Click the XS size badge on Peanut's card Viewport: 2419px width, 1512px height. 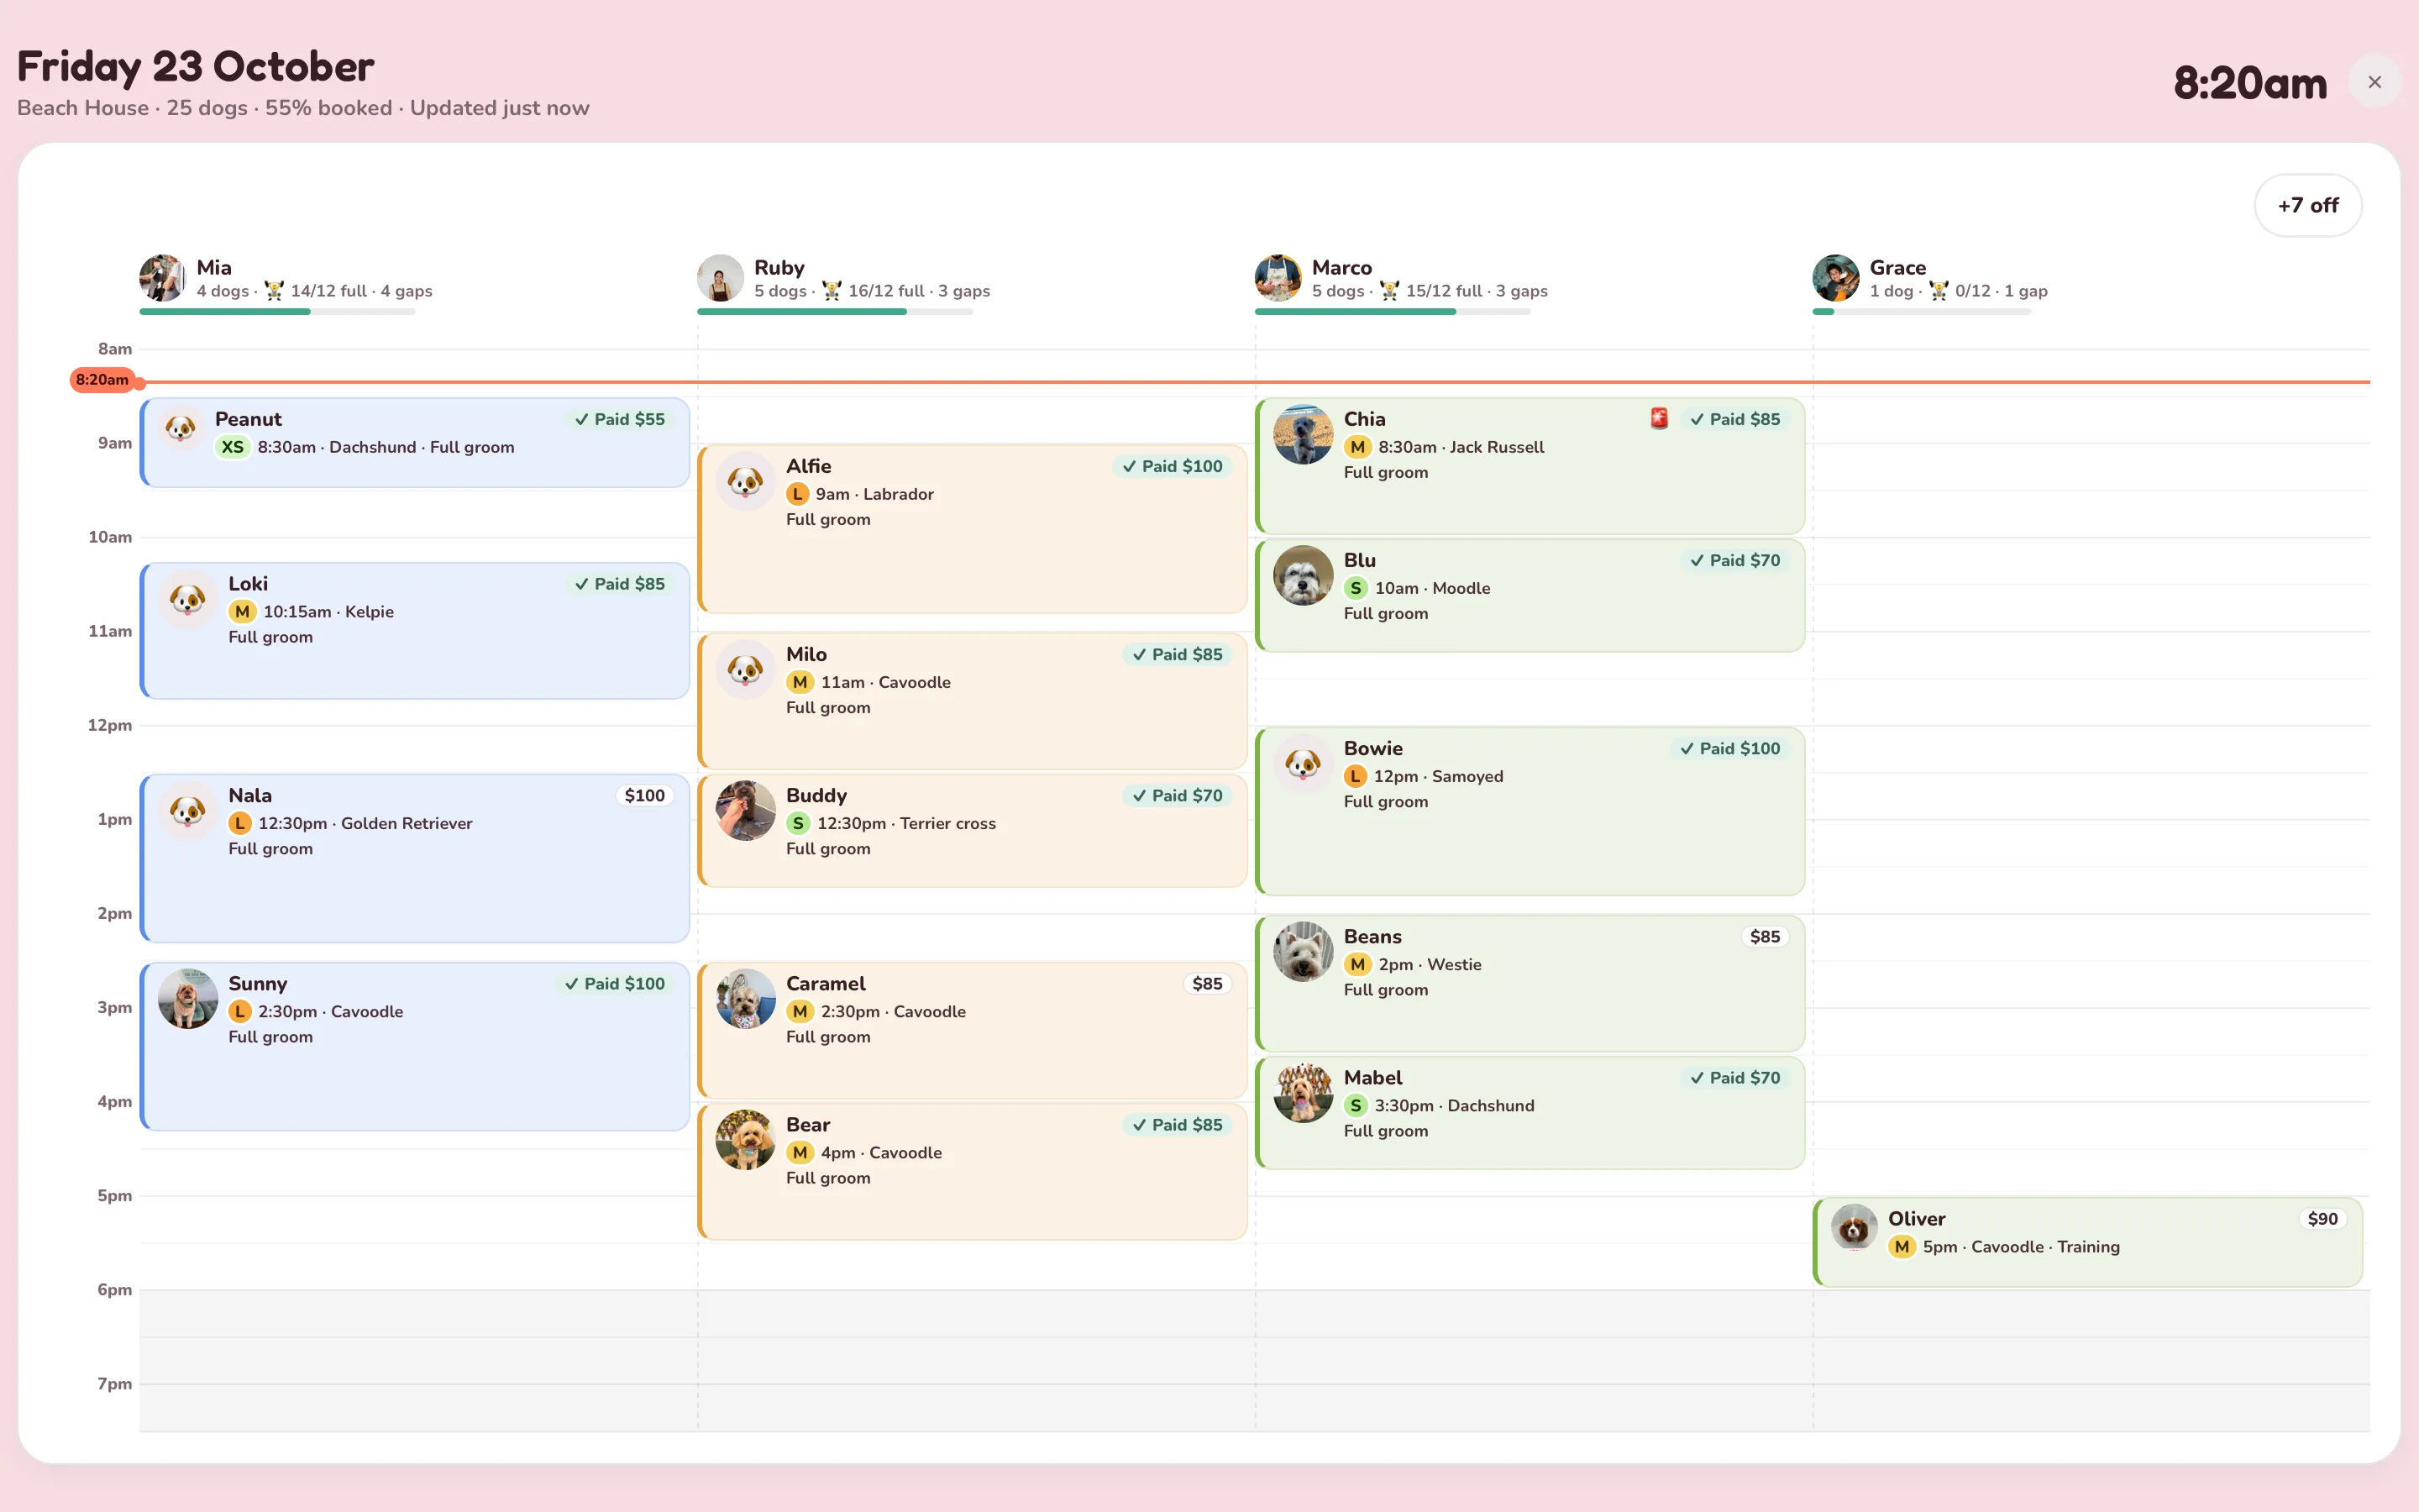pos(233,447)
